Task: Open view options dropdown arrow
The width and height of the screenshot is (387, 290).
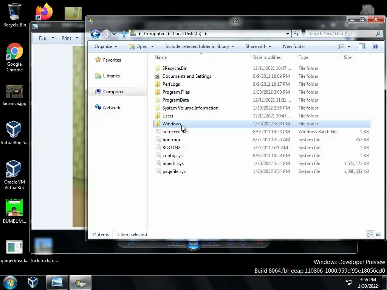Action: pyautogui.click(x=349, y=46)
